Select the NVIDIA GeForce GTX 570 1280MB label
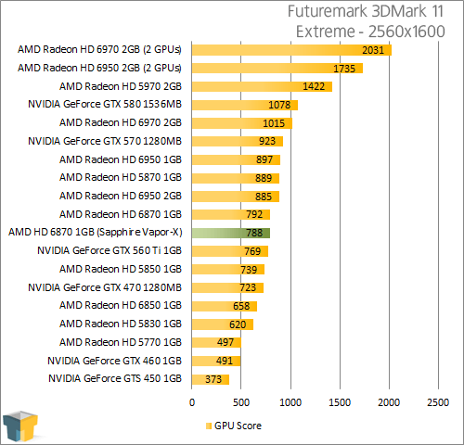 [105, 141]
